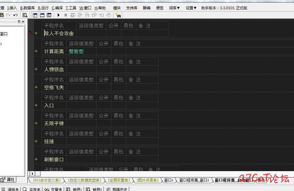Toggle the left work panel layout icon
This screenshot has width=294, height=191.
(x=35, y=15)
